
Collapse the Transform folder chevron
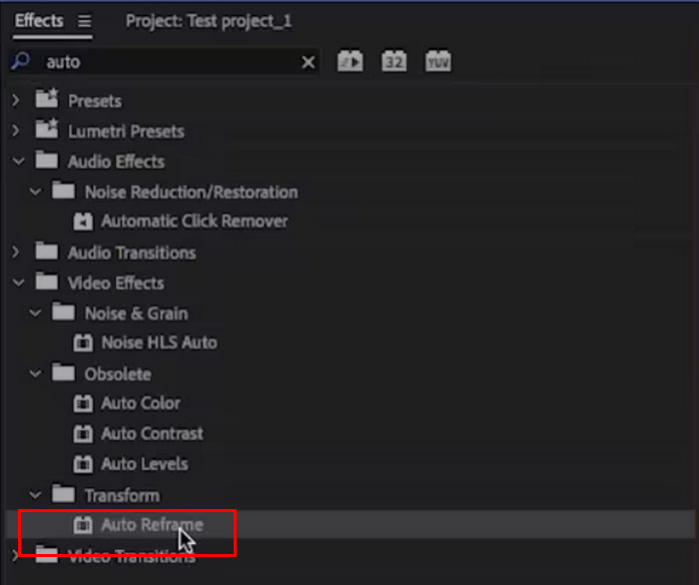(x=35, y=495)
